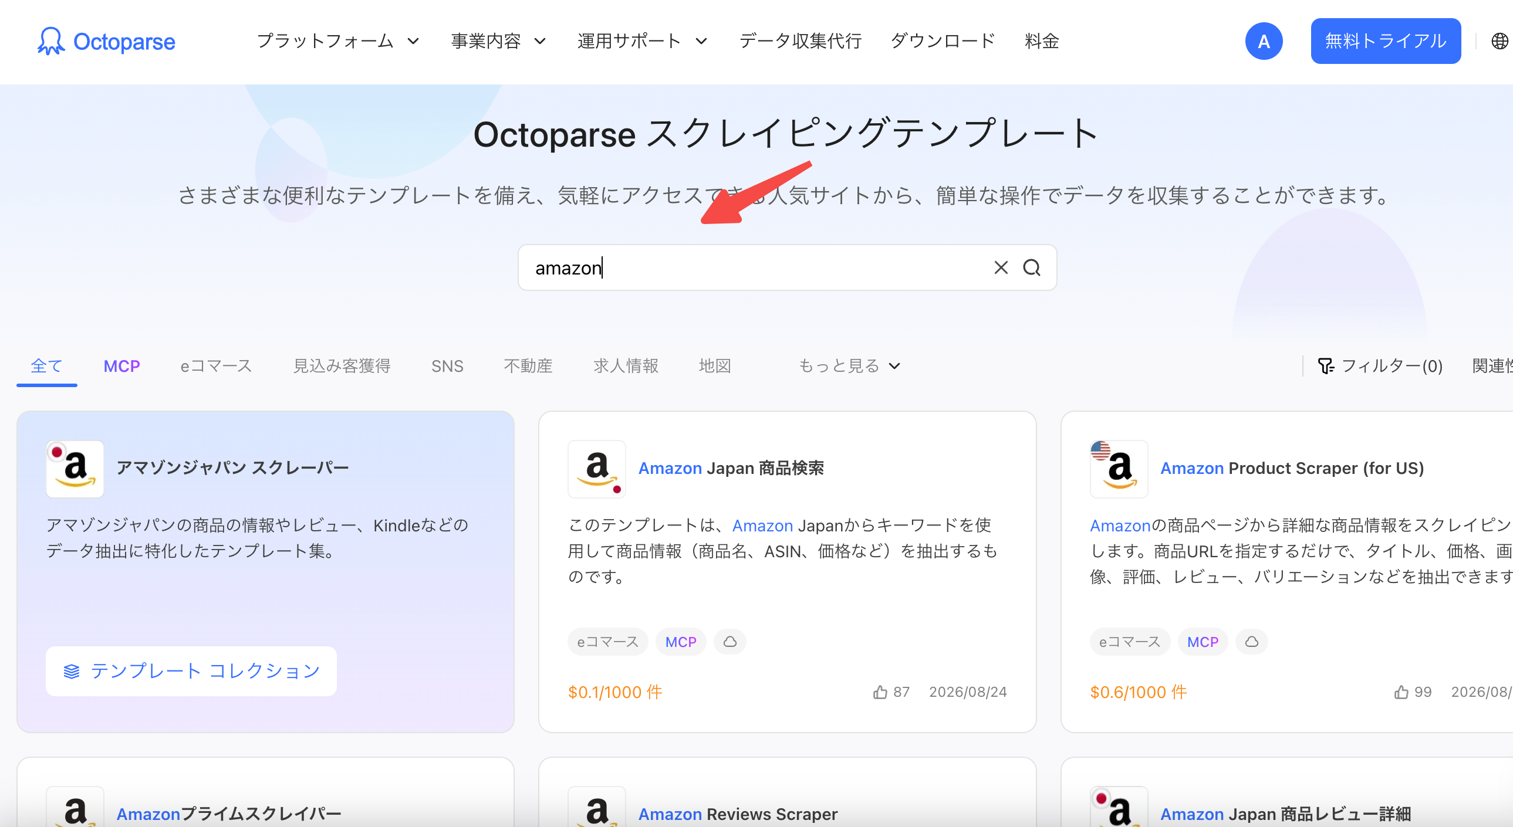Click the cloud icon on Amazon Product Scraper card
1513x827 pixels.
tap(1252, 642)
